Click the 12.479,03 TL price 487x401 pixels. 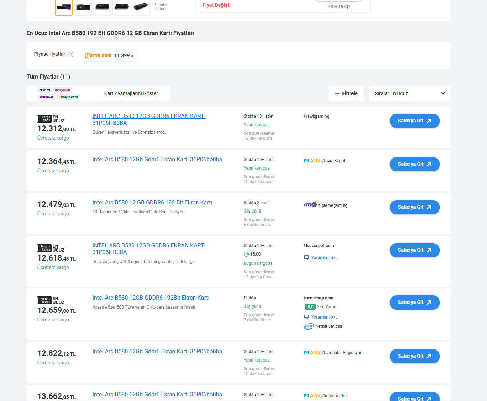(57, 204)
